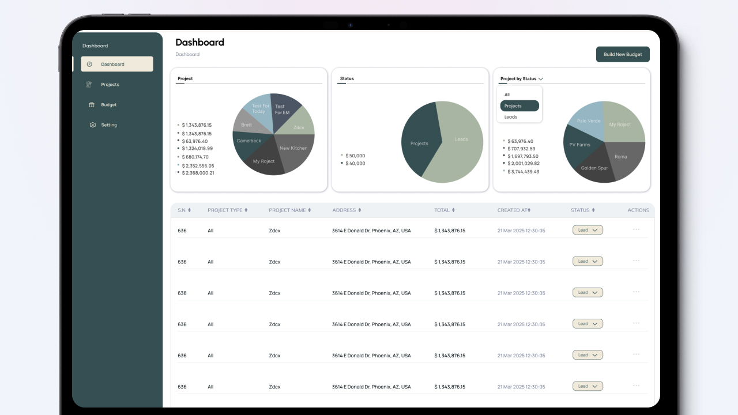Open the Lead status dropdown in first row

point(588,230)
